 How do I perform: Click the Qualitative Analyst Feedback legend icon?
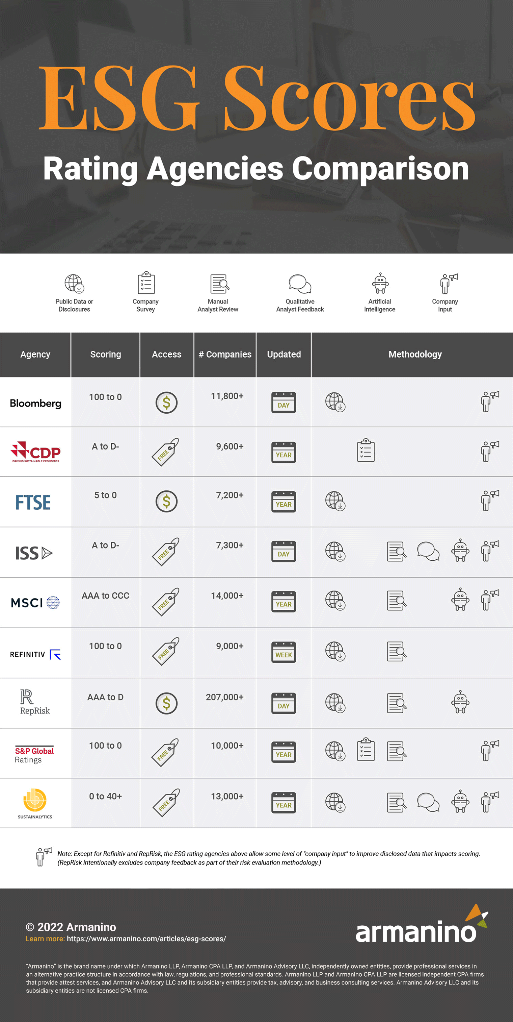[x=300, y=284]
